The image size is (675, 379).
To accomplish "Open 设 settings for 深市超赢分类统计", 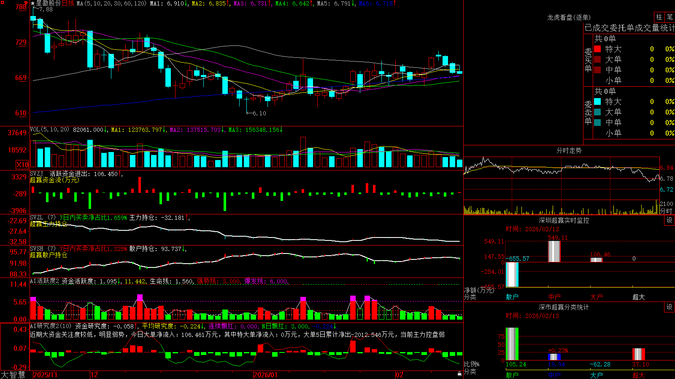I will [670, 307].
